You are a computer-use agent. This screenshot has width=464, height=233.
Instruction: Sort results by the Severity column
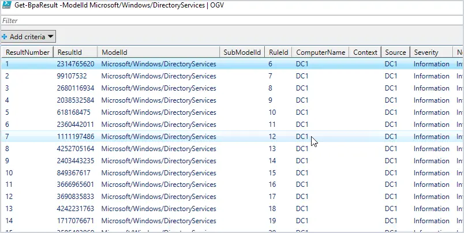coord(432,52)
